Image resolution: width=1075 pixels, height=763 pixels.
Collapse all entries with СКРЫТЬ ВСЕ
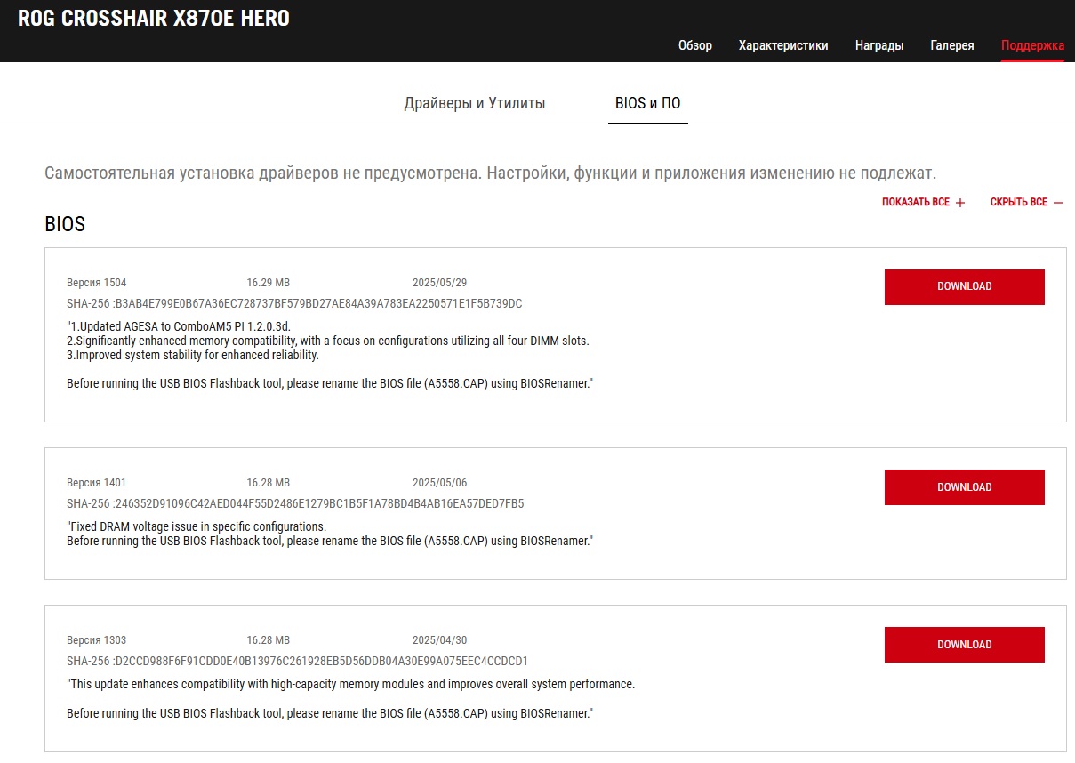click(1027, 203)
